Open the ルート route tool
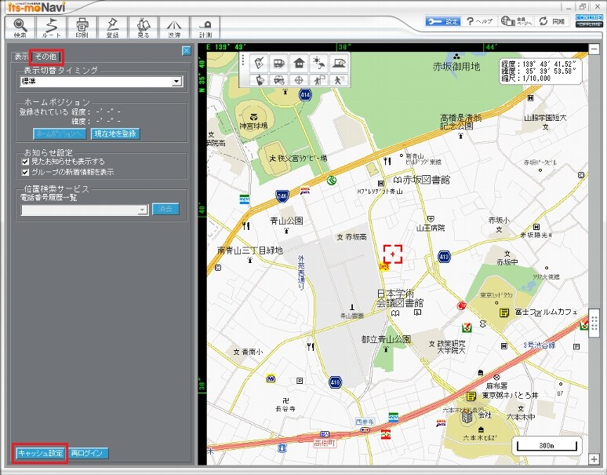This screenshot has height=475, width=607. 51,27
